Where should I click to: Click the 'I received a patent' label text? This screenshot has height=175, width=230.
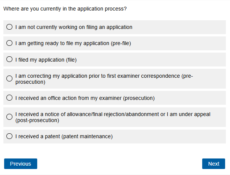[x=64, y=136]
